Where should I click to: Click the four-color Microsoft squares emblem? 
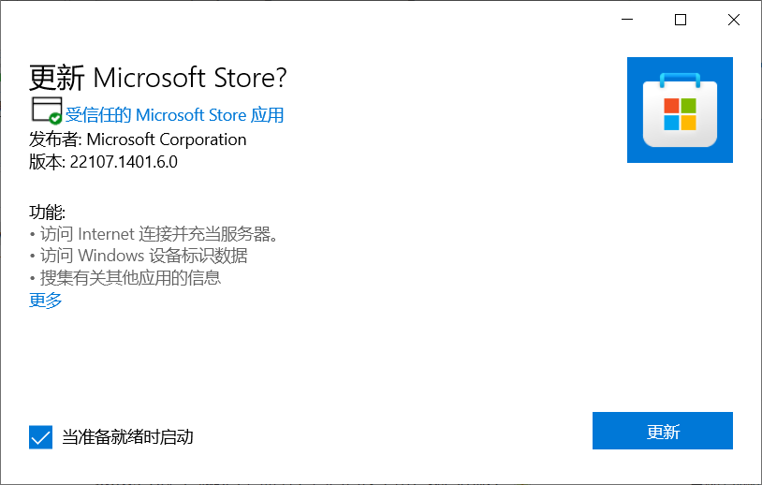tap(680, 114)
